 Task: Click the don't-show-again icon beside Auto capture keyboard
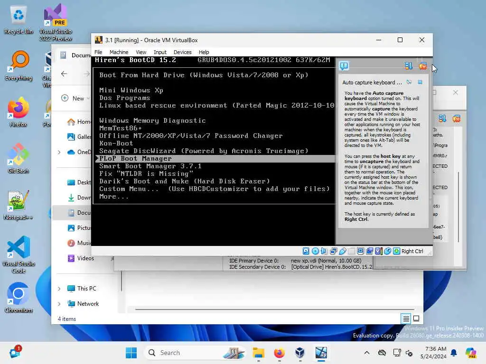coord(409,82)
